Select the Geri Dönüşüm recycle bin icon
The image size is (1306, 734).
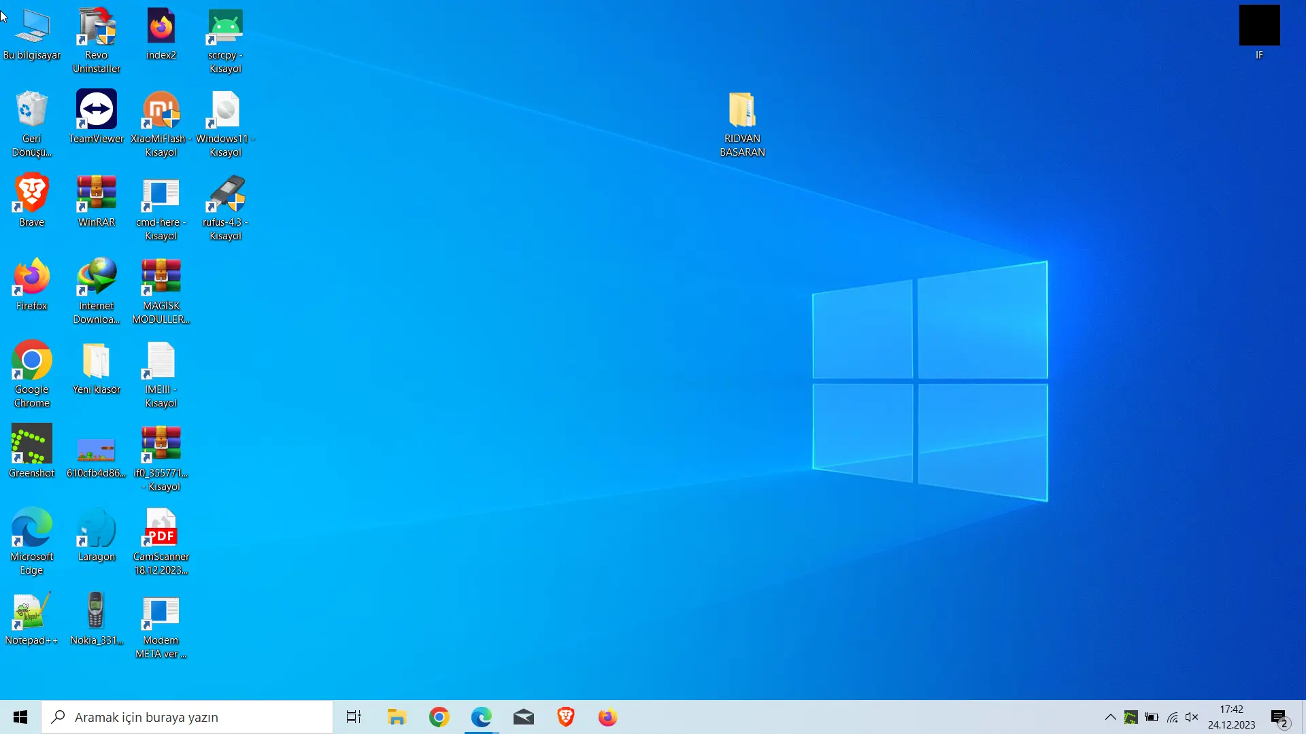coord(32,124)
